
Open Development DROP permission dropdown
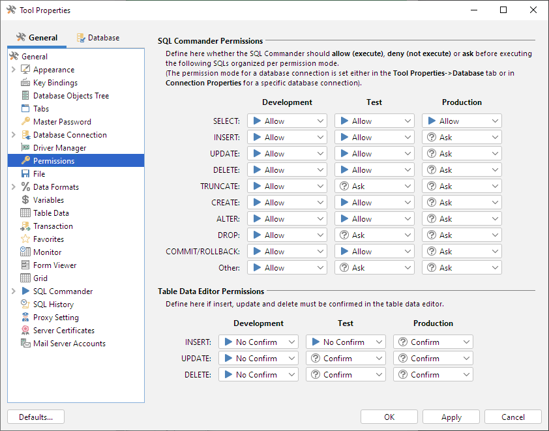click(x=287, y=235)
